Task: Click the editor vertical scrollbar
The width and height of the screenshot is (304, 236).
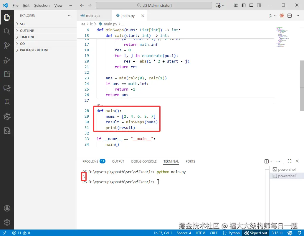Action: (x=302, y=85)
